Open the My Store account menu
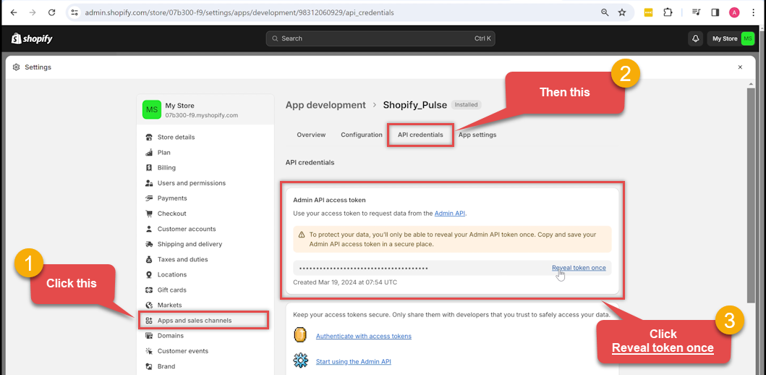The image size is (766, 375). [x=733, y=38]
